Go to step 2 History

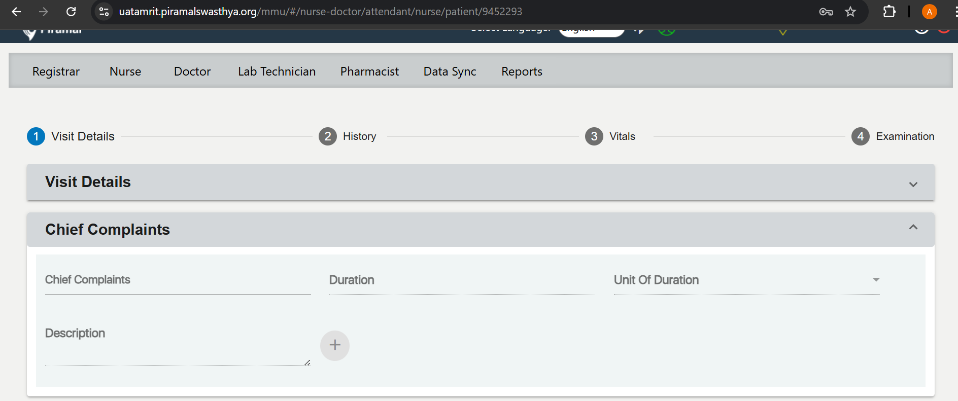pos(348,136)
